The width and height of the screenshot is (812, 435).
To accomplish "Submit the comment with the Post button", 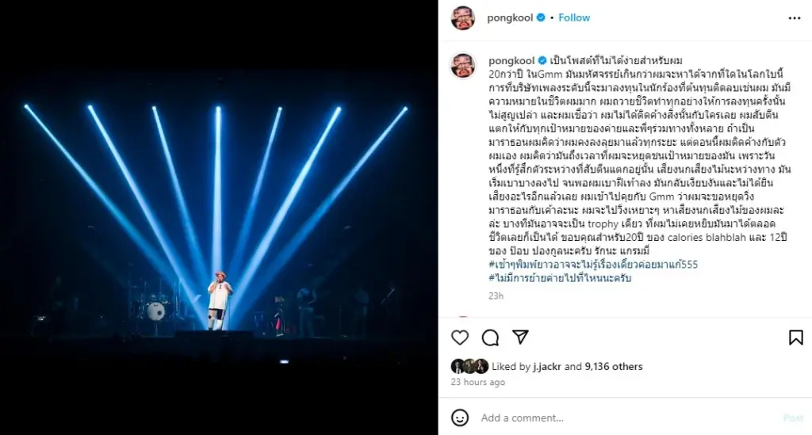I will click(x=793, y=418).
